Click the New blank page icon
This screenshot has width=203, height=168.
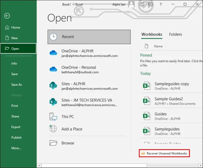pyautogui.click(x=7, y=38)
